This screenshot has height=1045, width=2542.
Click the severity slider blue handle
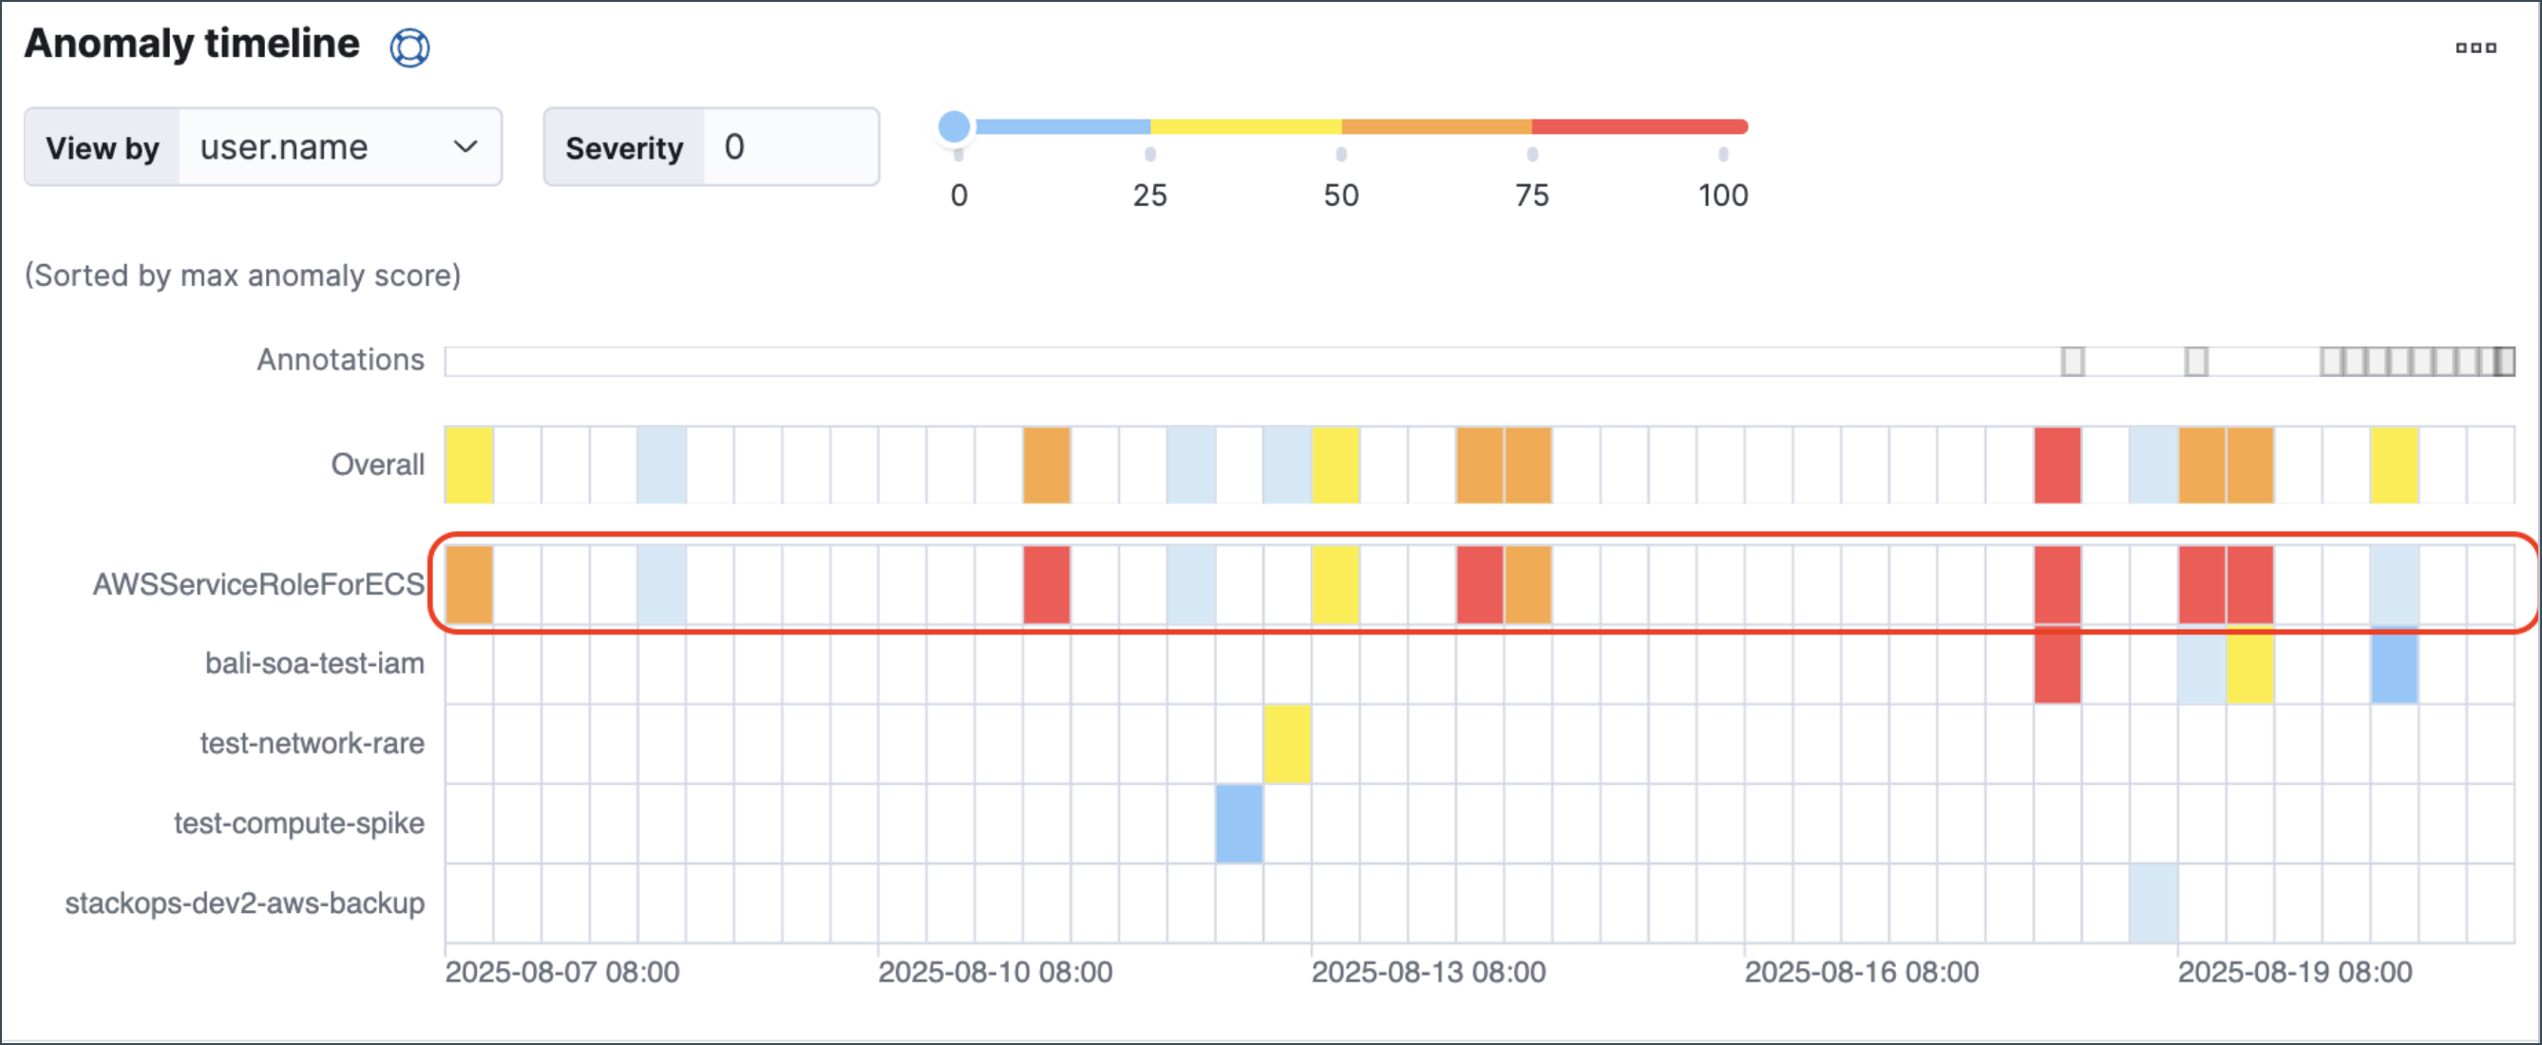[955, 126]
